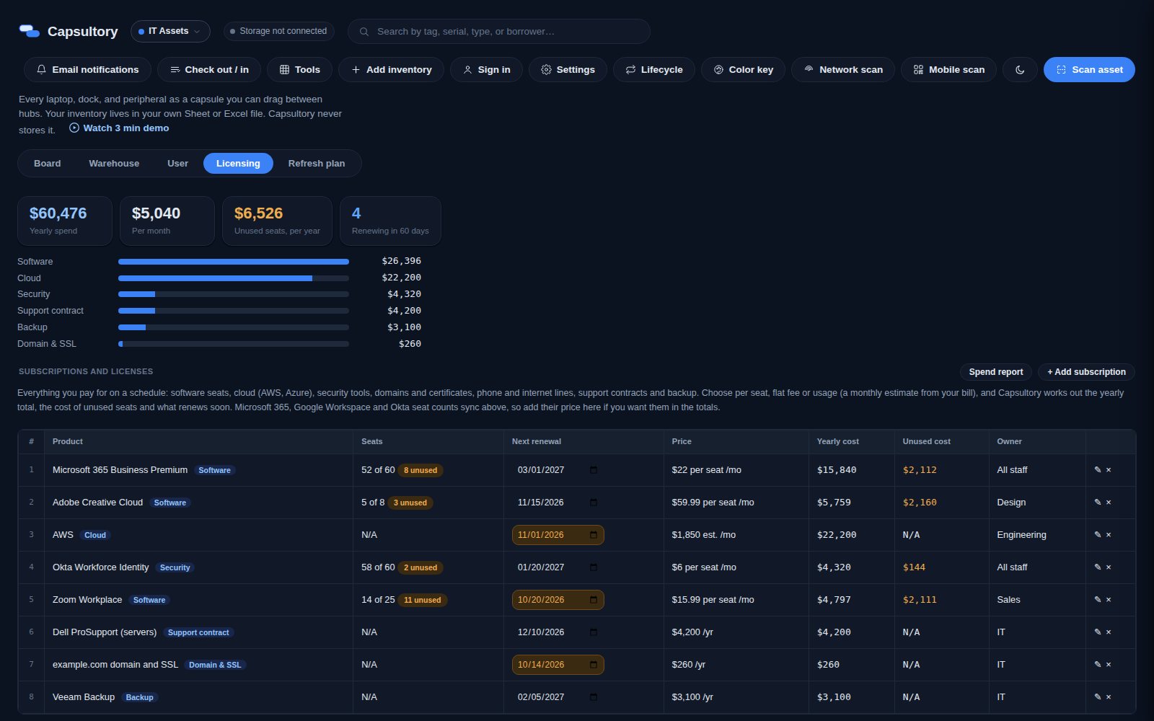
Task: Open calendar picker for AWS 11/01/2026 date
Action: tap(594, 535)
